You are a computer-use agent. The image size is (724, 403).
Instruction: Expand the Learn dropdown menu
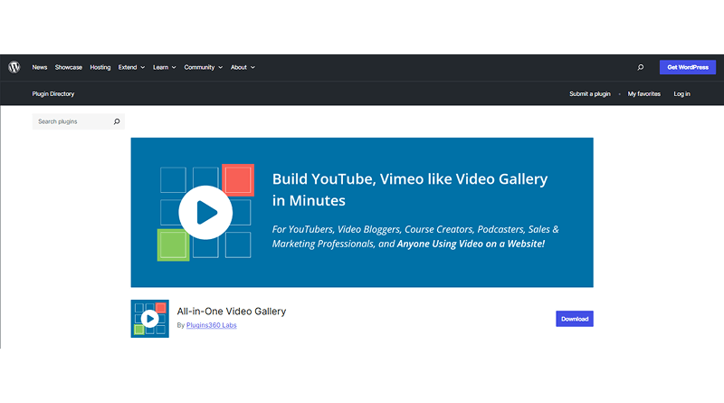click(x=165, y=68)
